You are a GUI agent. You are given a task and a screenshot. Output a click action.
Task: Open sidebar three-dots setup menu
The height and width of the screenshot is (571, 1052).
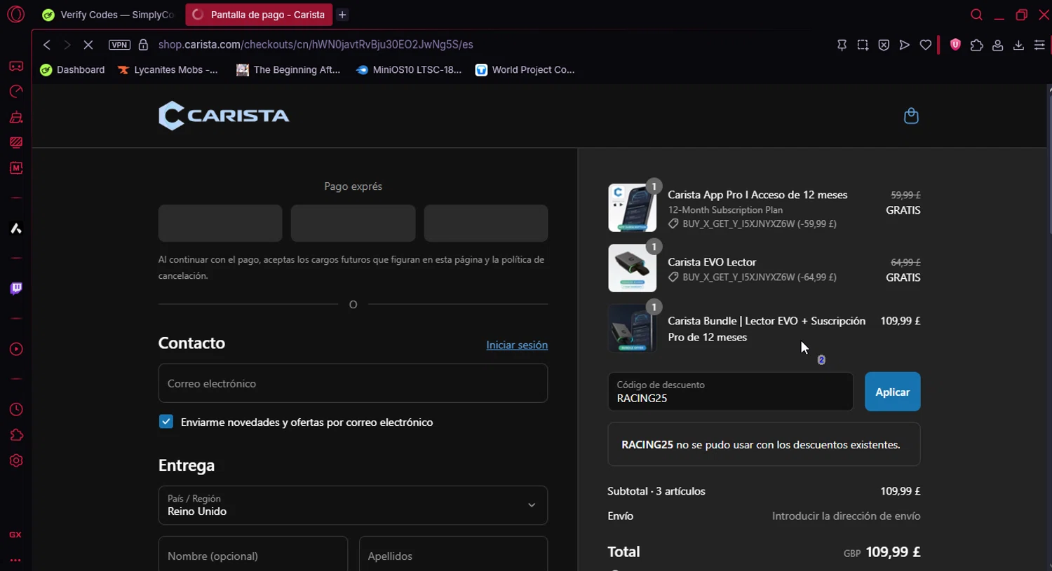15,560
